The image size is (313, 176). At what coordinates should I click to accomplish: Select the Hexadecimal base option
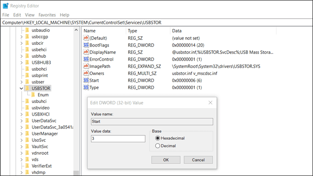tap(157, 138)
